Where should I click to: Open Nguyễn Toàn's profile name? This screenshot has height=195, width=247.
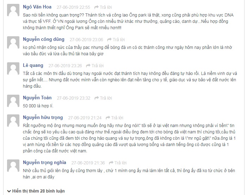(37, 98)
